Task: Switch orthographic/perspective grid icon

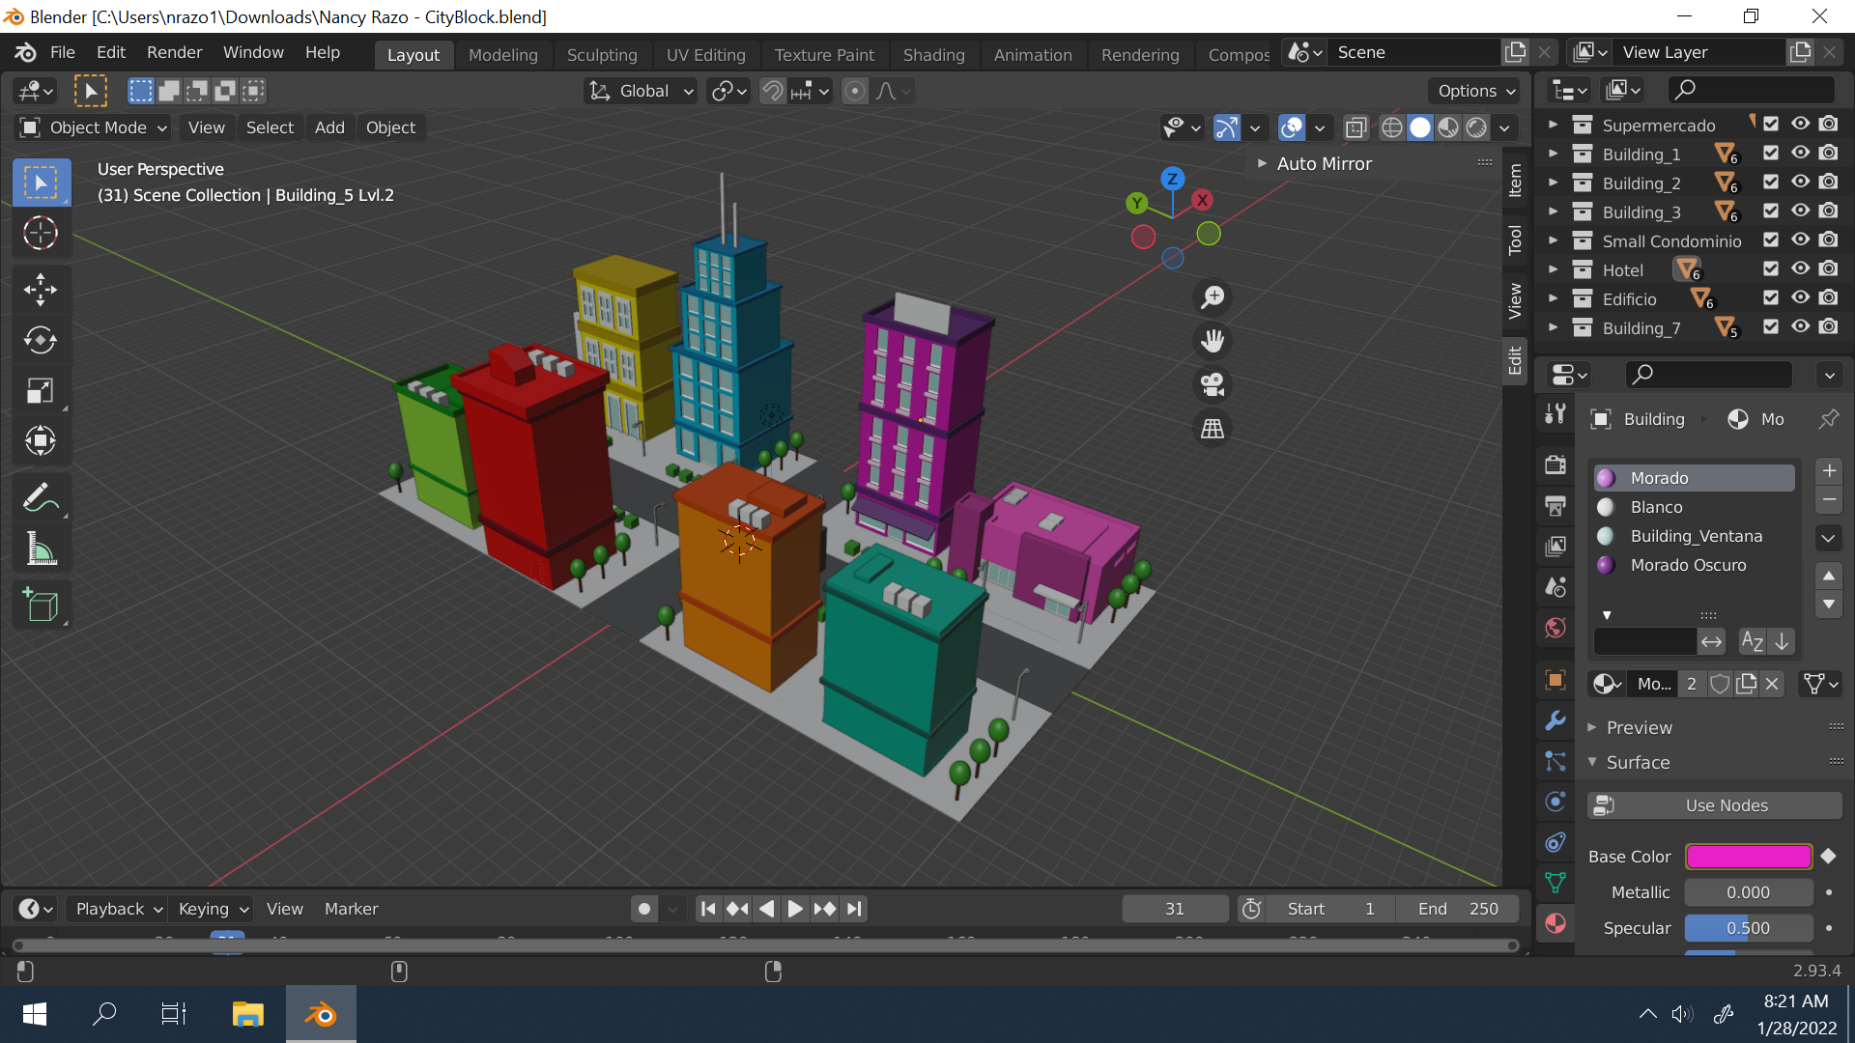Action: [1213, 428]
